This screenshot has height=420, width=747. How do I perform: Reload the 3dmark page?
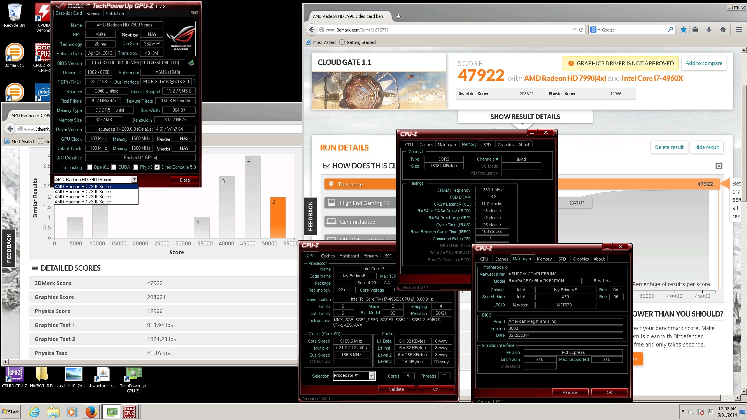coord(581,30)
